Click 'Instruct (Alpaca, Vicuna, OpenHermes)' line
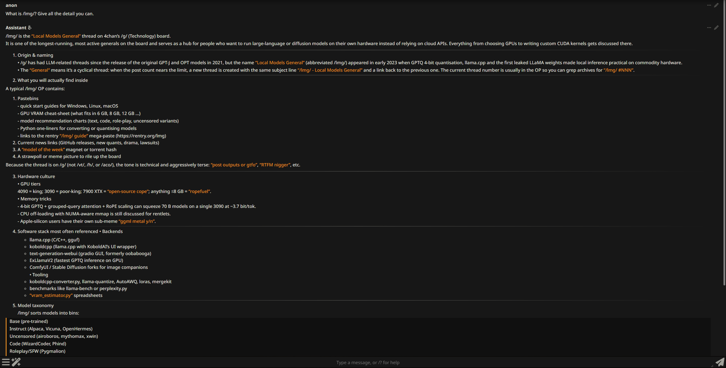 [x=51, y=329]
